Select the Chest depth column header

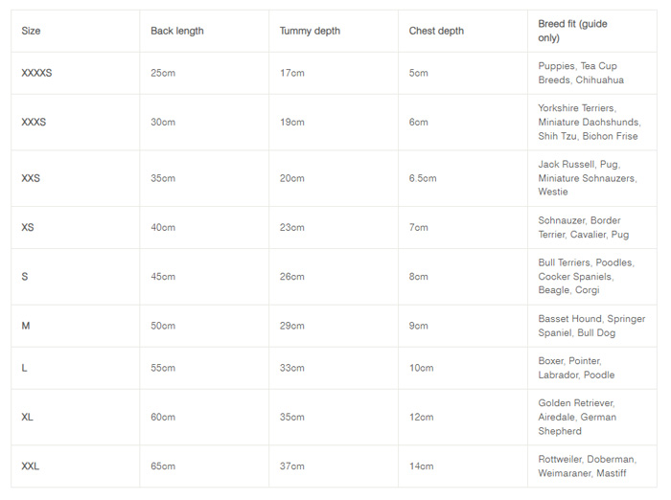(436, 31)
